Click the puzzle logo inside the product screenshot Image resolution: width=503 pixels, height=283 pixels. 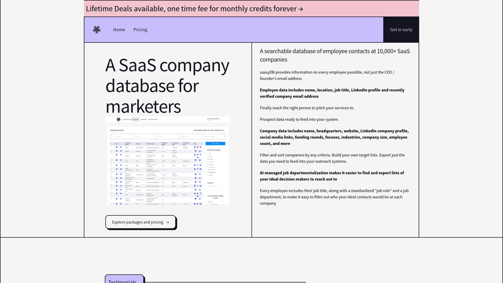coord(118,119)
